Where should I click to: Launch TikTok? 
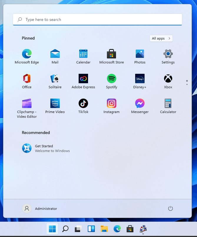click(x=83, y=106)
